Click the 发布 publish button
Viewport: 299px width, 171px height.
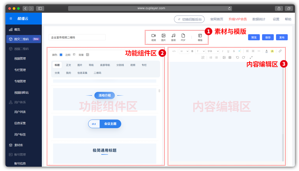(x=282, y=38)
